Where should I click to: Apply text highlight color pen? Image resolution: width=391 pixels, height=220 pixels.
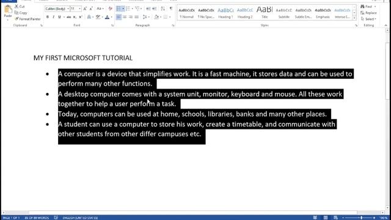point(98,17)
